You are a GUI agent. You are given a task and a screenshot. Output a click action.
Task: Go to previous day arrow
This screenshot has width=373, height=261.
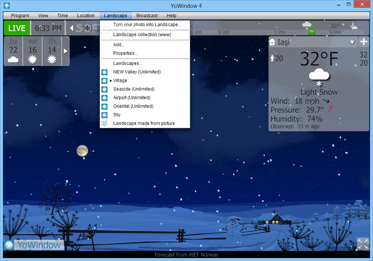click(72, 28)
